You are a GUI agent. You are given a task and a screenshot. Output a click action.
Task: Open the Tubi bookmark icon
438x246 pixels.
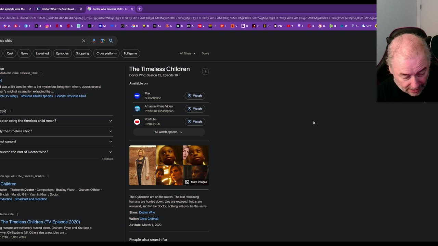point(223,26)
